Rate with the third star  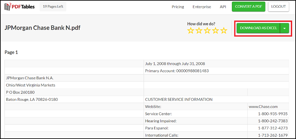207,30
